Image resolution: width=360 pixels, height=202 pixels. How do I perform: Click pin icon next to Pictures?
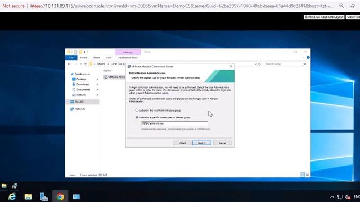click(97, 95)
